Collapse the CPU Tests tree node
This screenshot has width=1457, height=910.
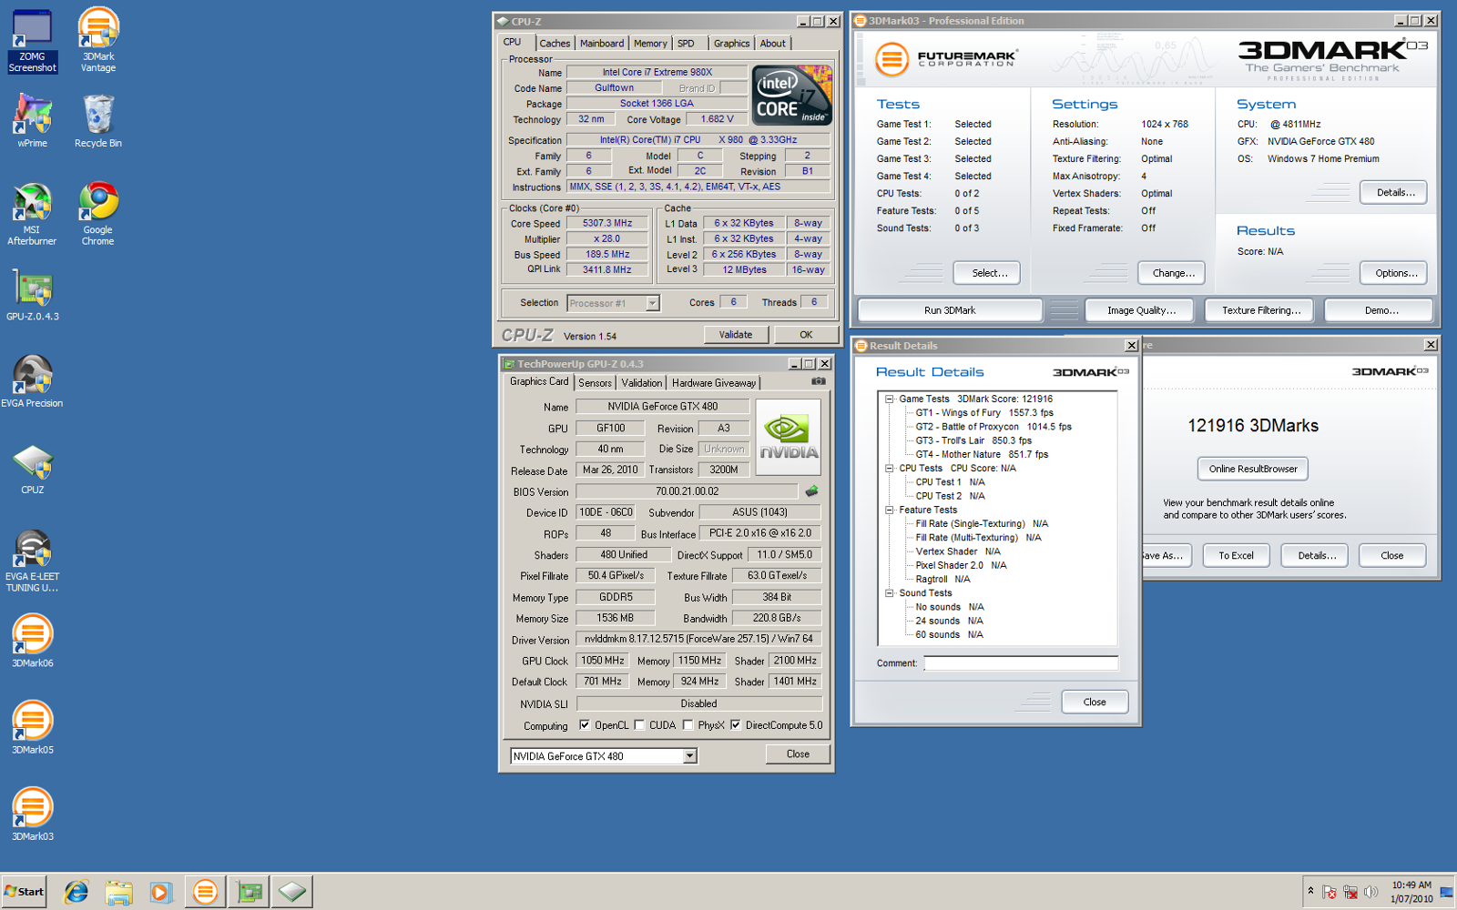click(x=889, y=469)
